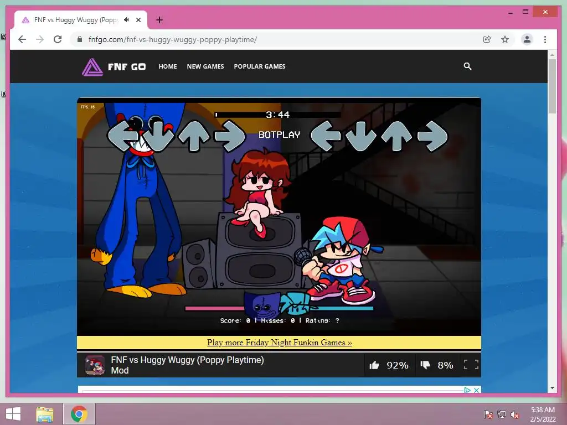This screenshot has width=567, height=425.
Task: Click the page's vertical scrollbar thumb
Action: (x=552, y=86)
